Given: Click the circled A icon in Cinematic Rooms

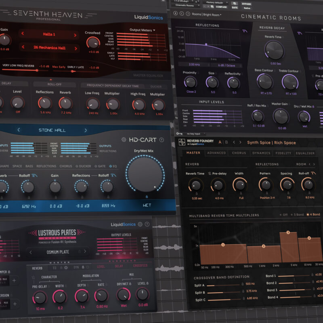Looking at the screenshot, I should [175, 13].
